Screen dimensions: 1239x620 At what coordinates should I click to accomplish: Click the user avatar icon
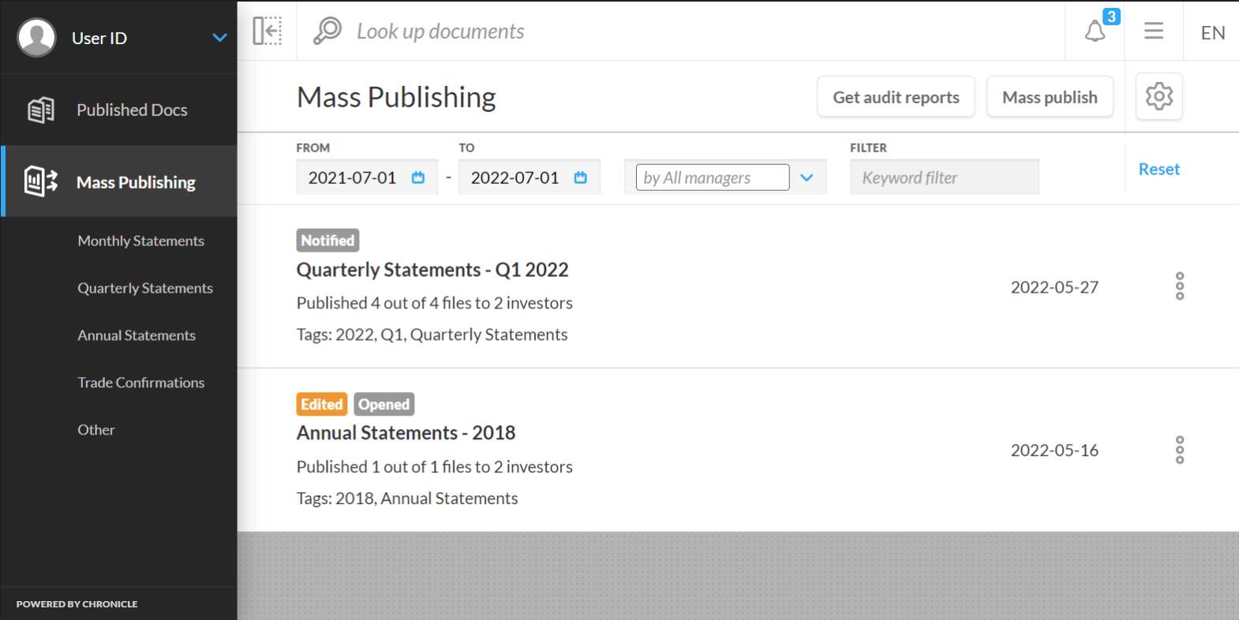(37, 37)
